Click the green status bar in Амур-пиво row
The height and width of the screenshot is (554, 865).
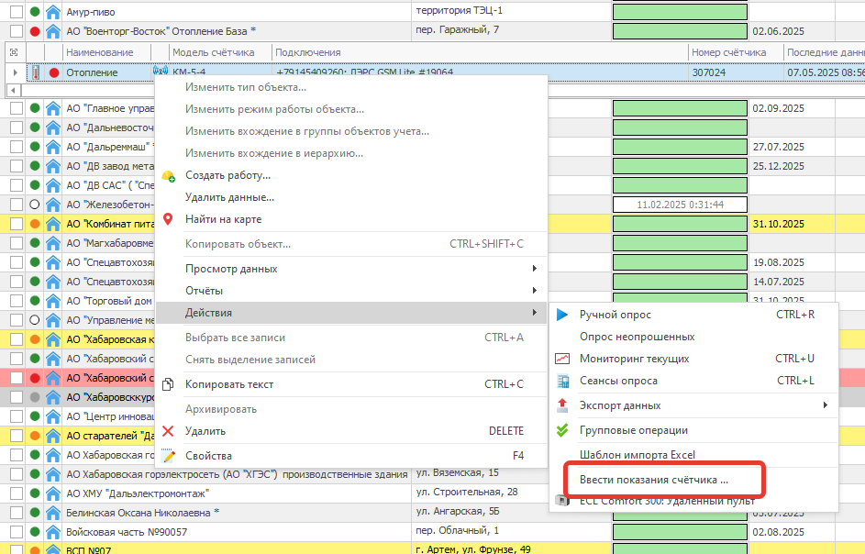(681, 12)
